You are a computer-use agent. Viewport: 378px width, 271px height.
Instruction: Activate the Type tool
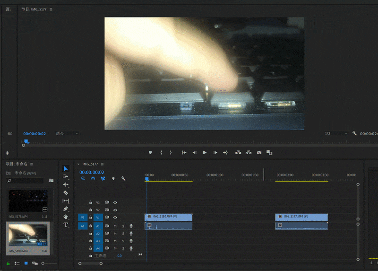pyautogui.click(x=66, y=225)
